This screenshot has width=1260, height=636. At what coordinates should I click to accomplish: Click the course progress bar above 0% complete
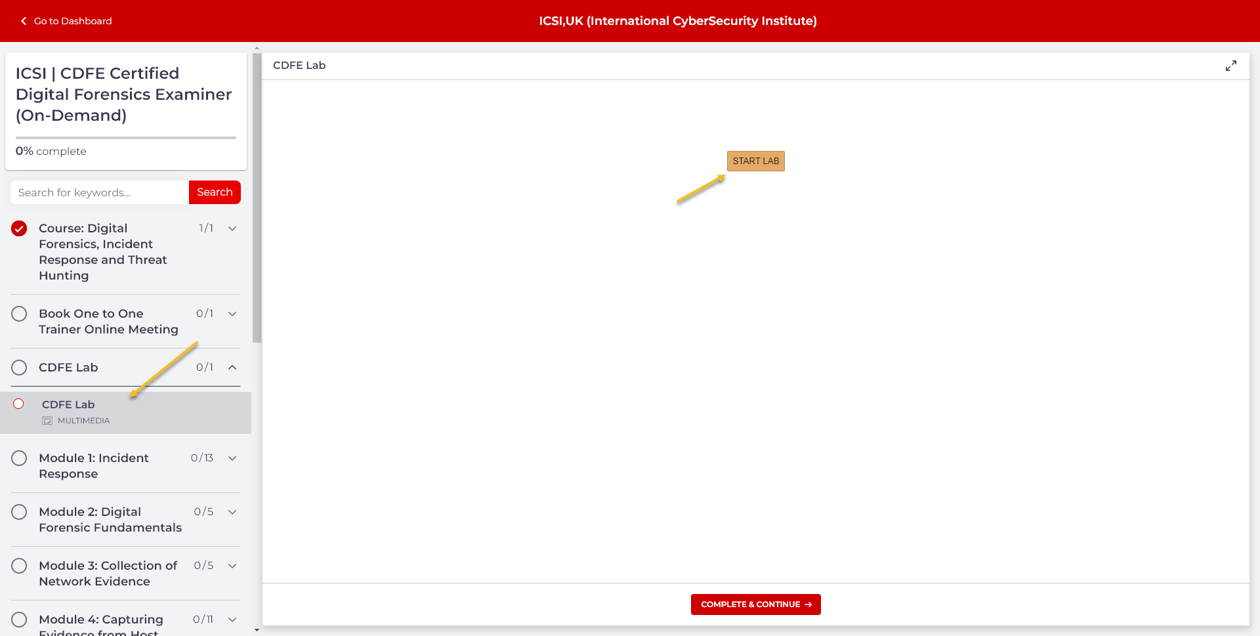pos(126,138)
